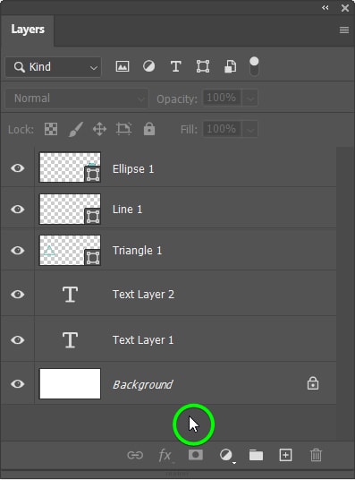Select the Layers tab
This screenshot has width=355, height=480.
pyautogui.click(x=28, y=30)
